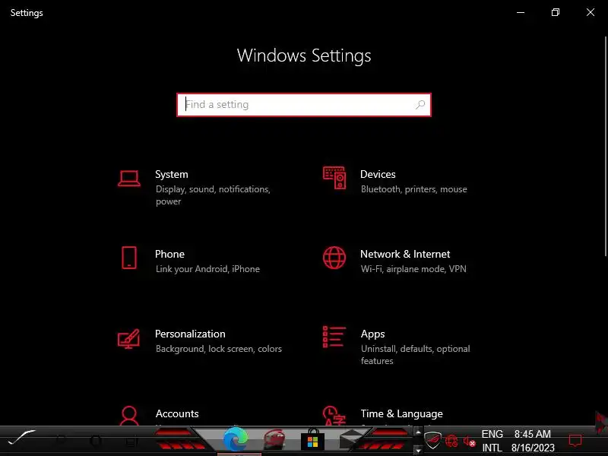Screen dimensions: 608x456
Task: Click the System category title
Action: click(172, 175)
